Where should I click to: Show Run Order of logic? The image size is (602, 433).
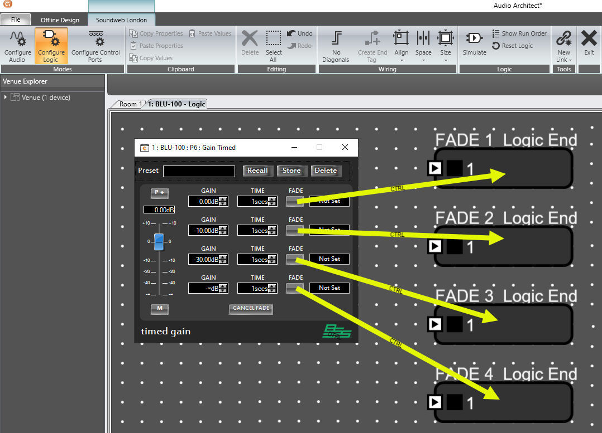(x=519, y=33)
